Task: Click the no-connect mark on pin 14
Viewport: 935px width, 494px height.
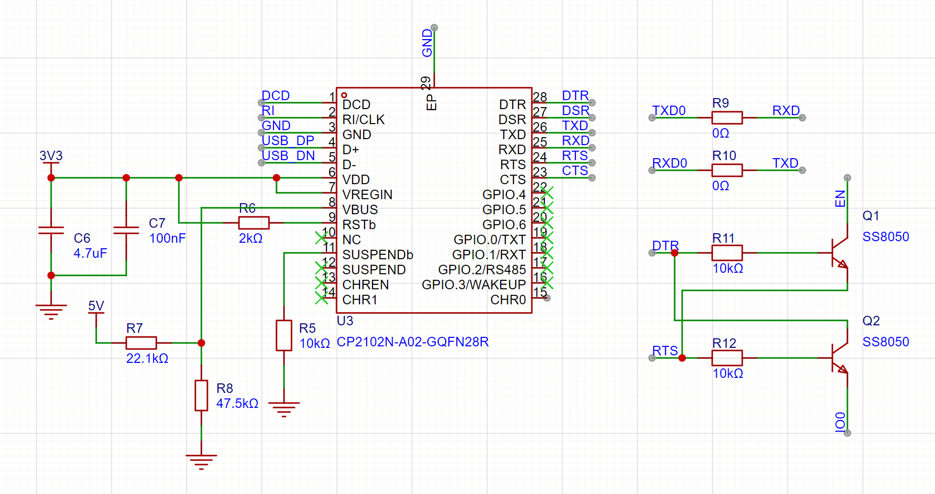Action: [x=322, y=298]
